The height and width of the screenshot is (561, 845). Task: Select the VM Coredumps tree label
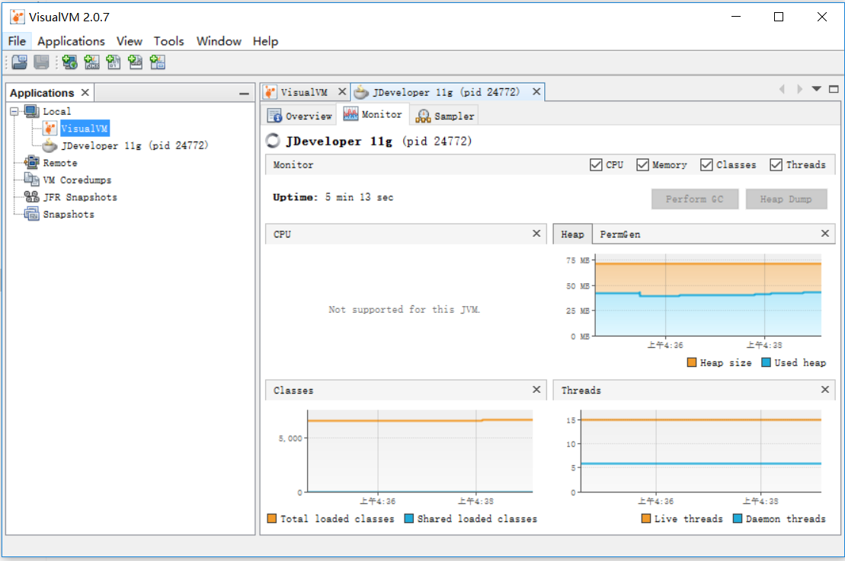pos(77,180)
